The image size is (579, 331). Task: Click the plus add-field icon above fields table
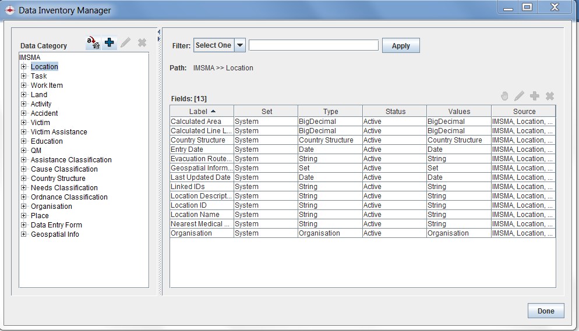coord(534,96)
